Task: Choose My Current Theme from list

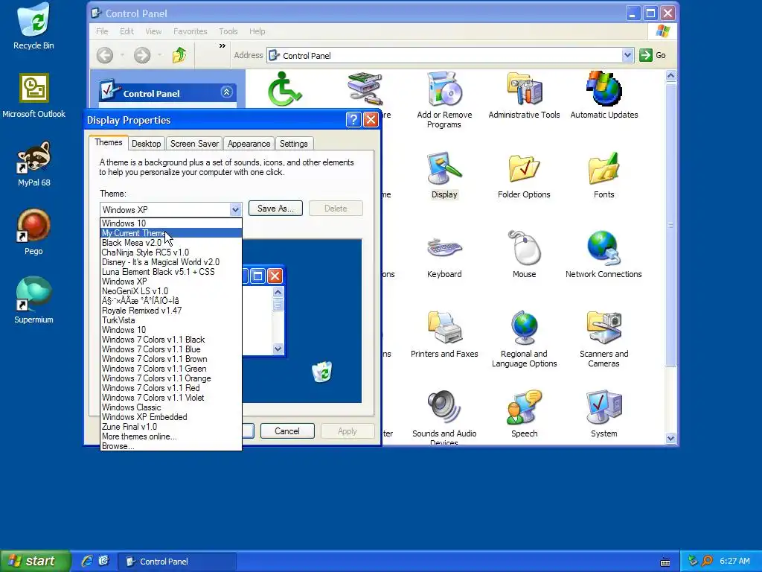Action: pyautogui.click(x=171, y=233)
